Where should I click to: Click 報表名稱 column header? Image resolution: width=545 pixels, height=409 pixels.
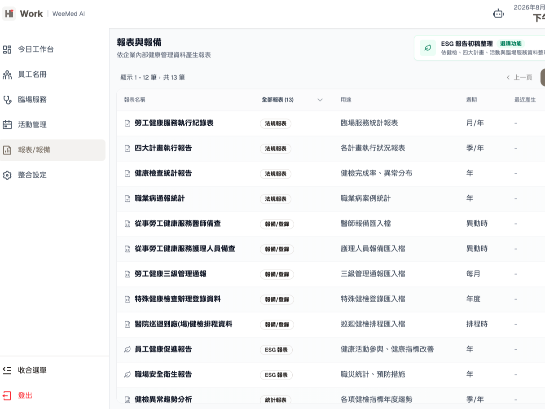135,100
